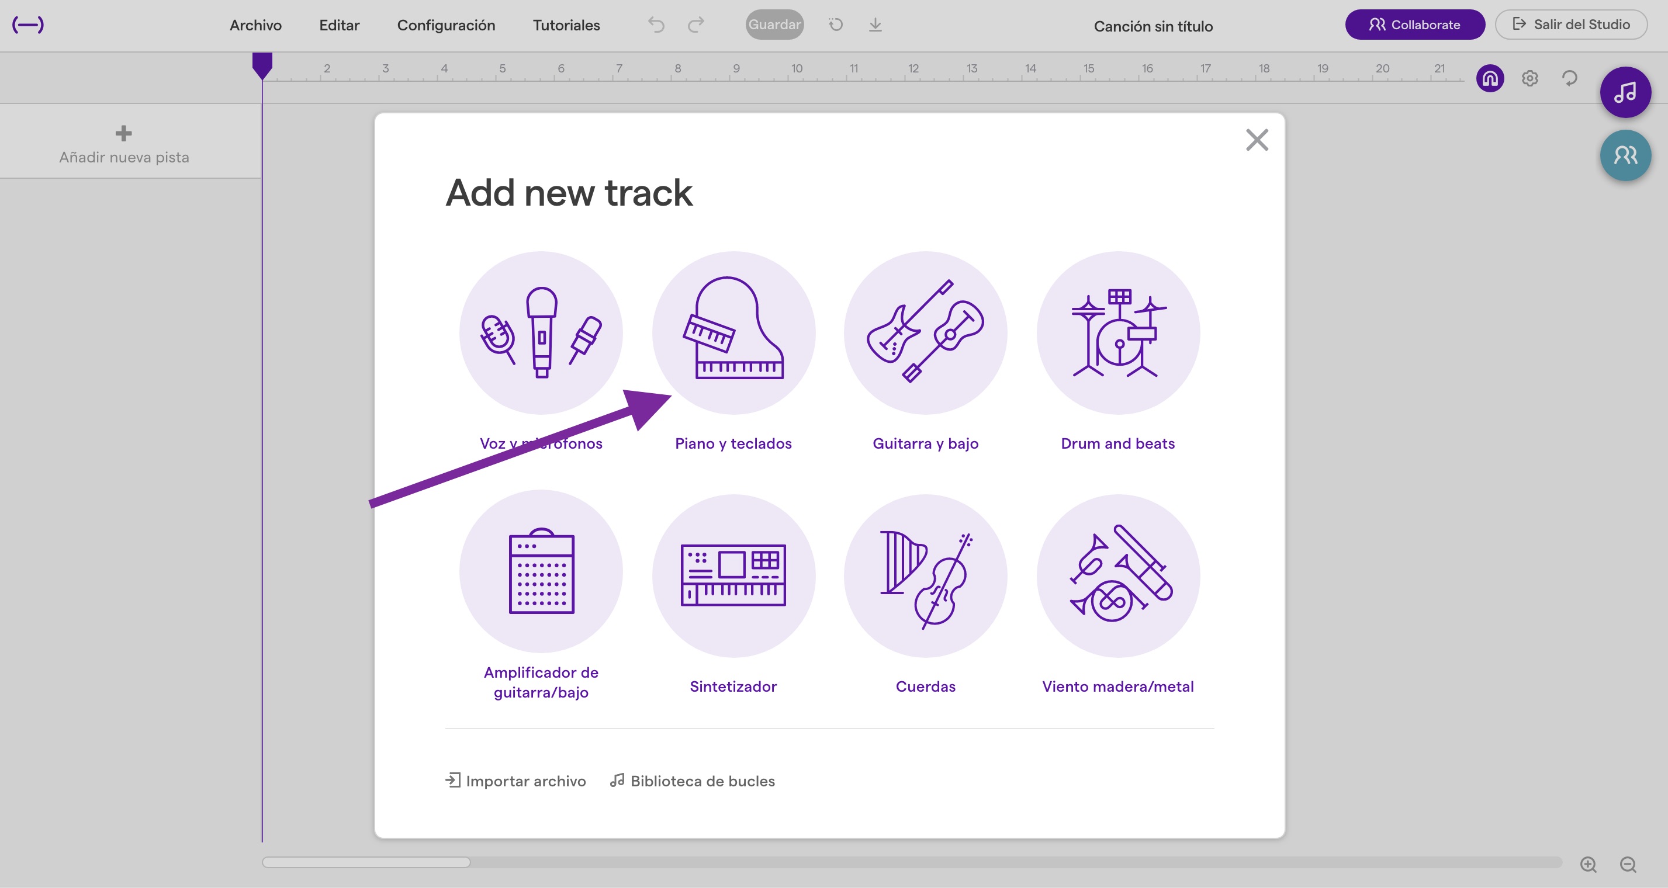Click the zoom in magnifier icon
This screenshot has width=1668, height=888.
click(1588, 864)
